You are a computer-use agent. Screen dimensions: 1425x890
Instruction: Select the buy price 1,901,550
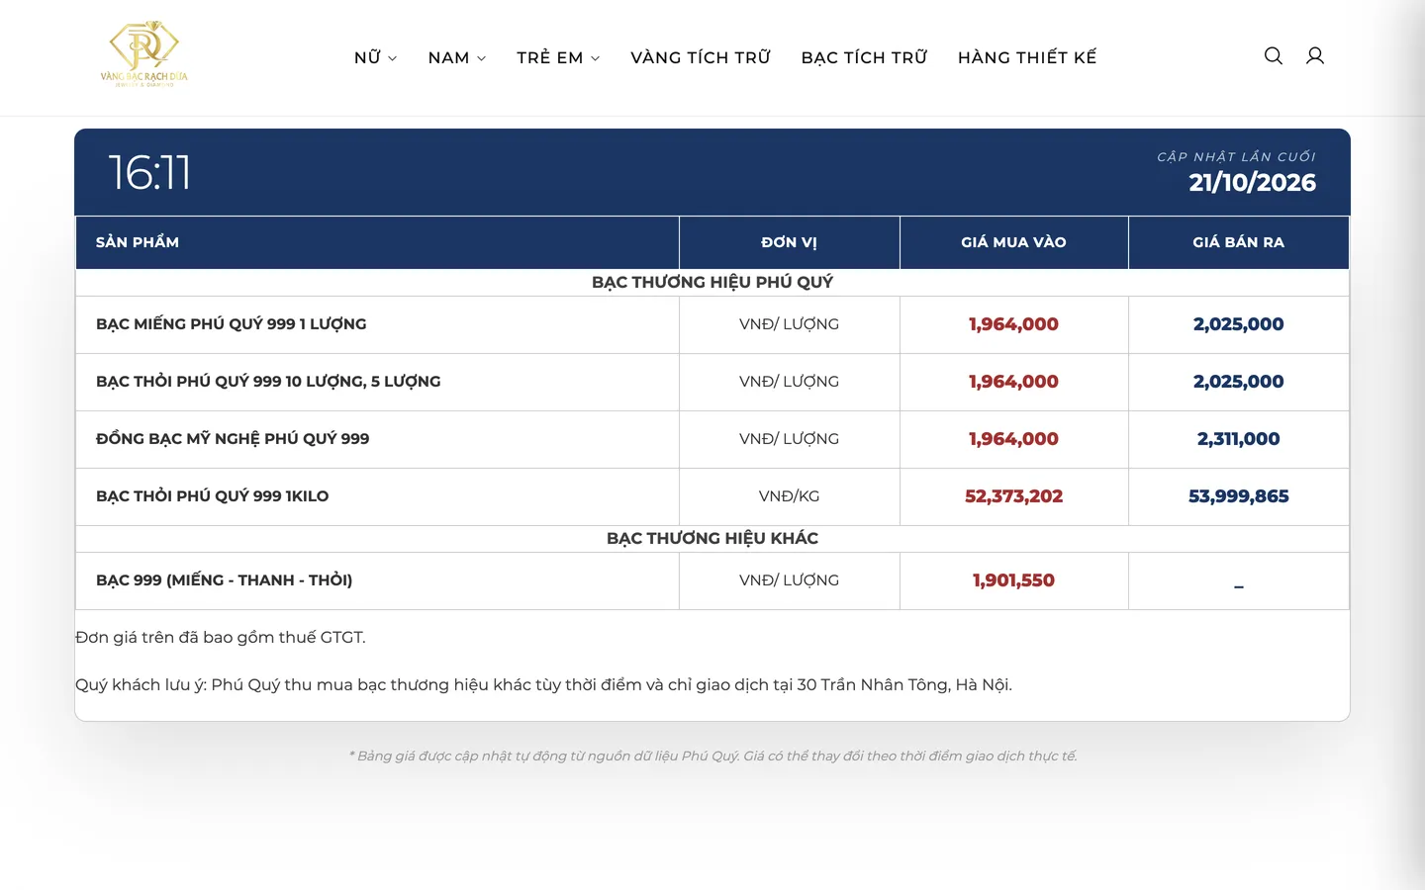tap(1014, 580)
